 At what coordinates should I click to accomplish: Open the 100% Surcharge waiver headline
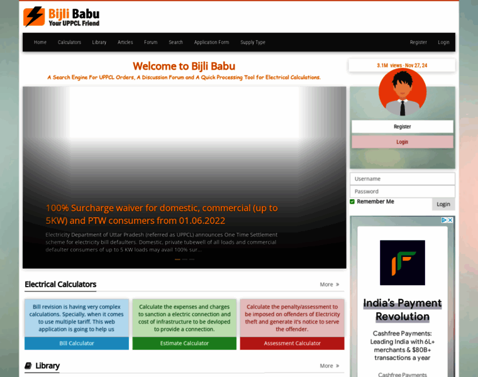click(162, 214)
